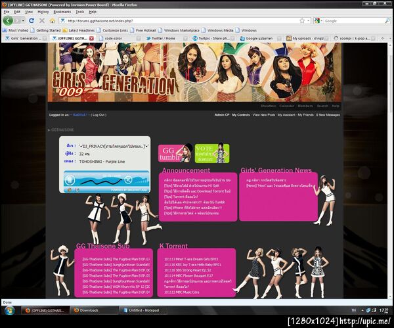Reload the page with the blue Reload icon

[32, 20]
